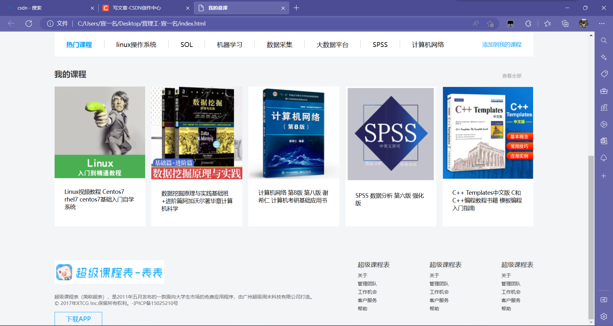Open a new tab with plus button

296,8
